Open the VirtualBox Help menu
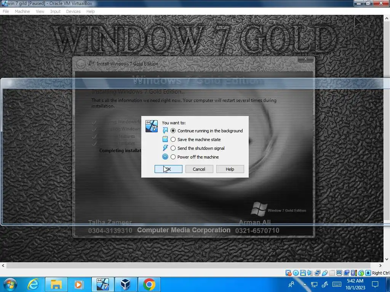 (91, 11)
